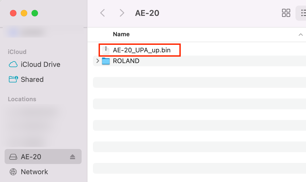Select the ROLAND folder name
The image size is (306, 182).
(126, 61)
